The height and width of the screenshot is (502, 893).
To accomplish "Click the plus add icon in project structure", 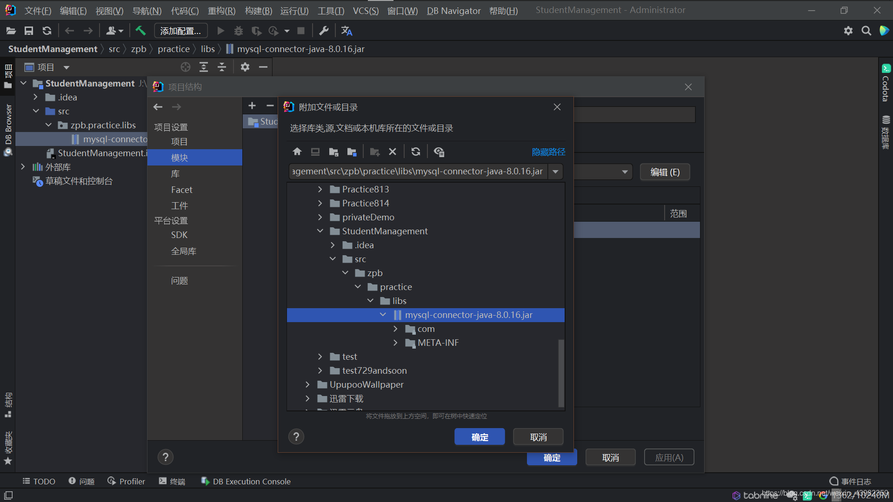I will [x=252, y=106].
